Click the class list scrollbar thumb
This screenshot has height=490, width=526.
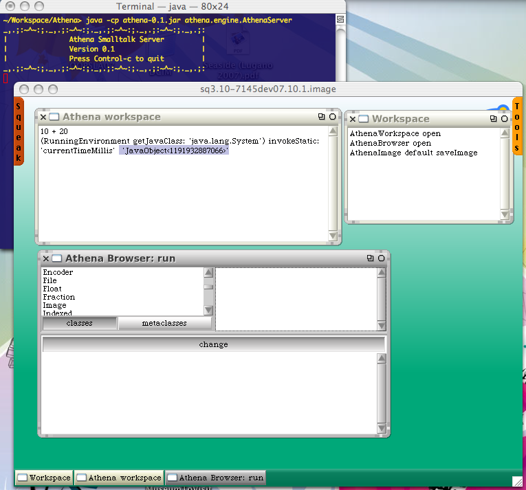[208, 287]
